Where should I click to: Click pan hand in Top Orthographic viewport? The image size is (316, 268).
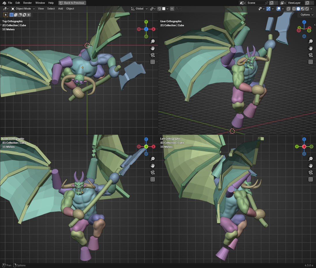pos(153,48)
